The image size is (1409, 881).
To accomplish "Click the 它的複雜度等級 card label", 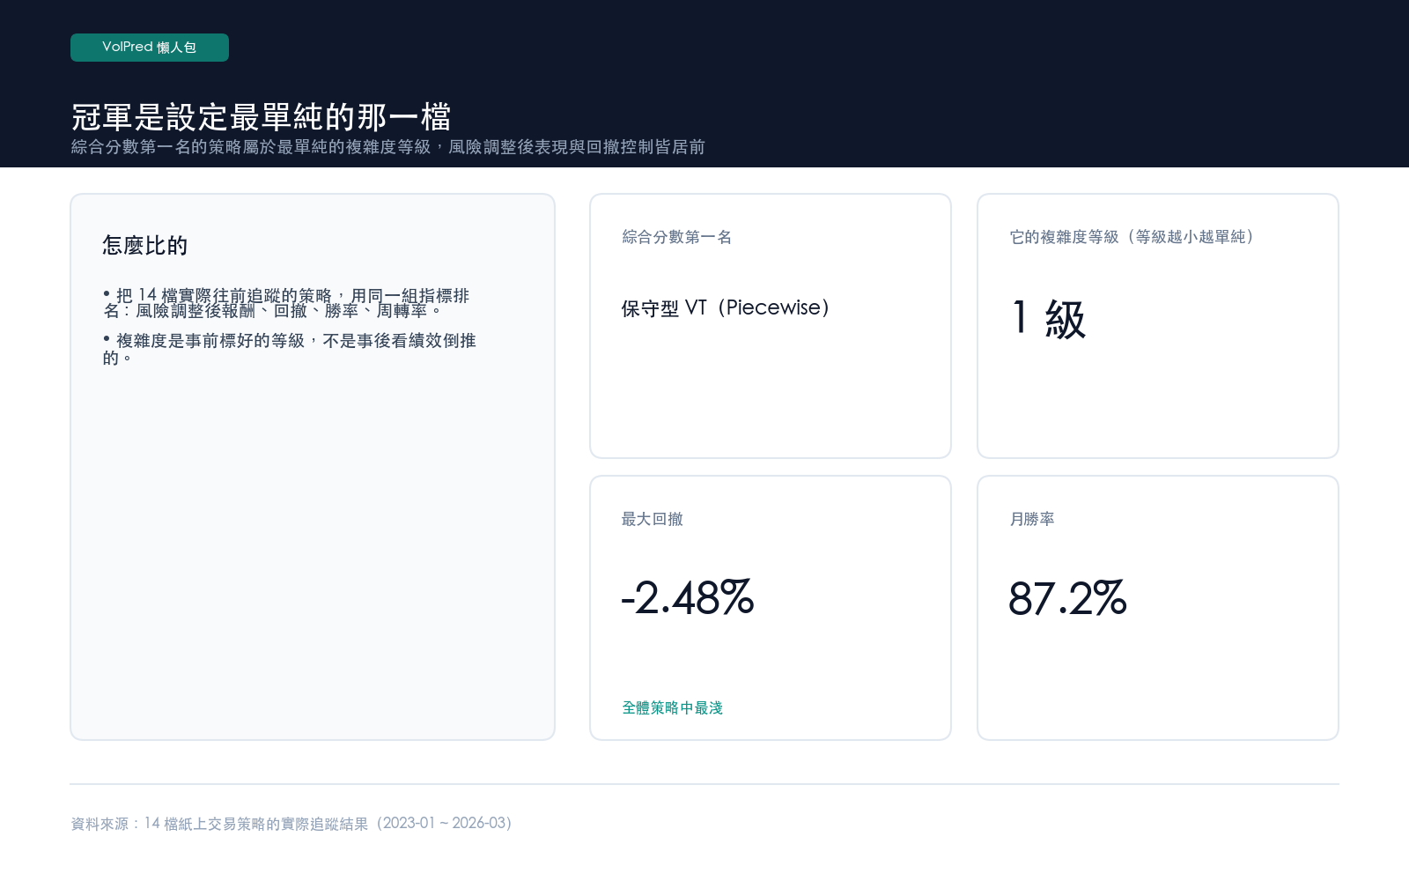I will 1131,237.
